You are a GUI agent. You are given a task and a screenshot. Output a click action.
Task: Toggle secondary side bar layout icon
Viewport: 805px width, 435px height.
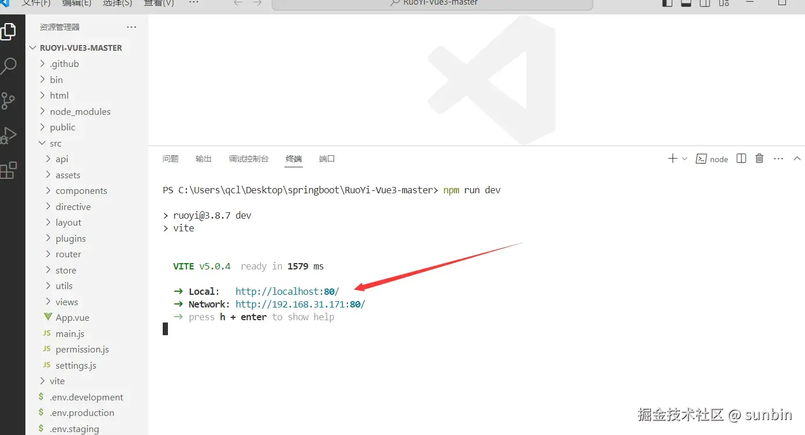705,3
